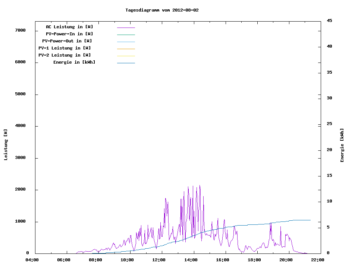Viewport: 358px width, 268px height.
Task: Click the chart title Tagesdiagramm vom 2012-08-02
Action: click(x=162, y=10)
